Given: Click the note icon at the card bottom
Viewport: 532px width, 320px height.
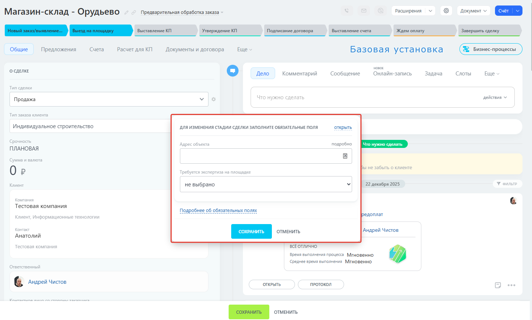Looking at the screenshot, I should tap(498, 285).
